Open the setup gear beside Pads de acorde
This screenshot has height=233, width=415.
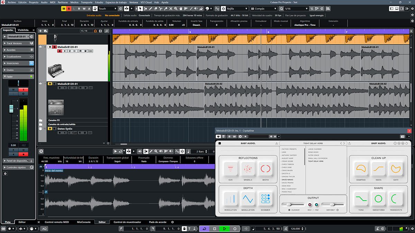click(x=173, y=222)
